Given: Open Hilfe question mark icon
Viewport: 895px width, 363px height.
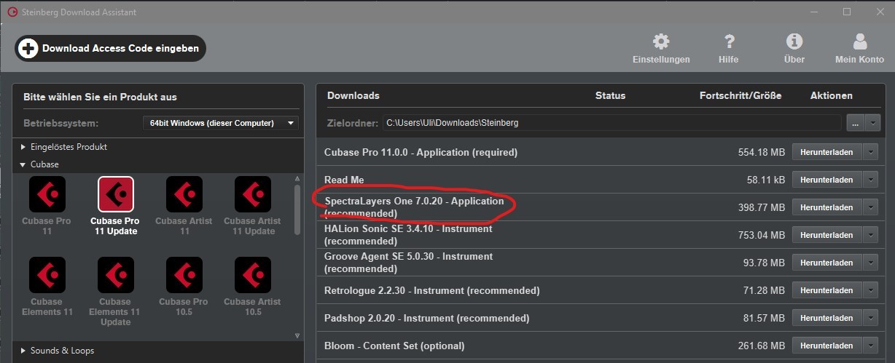Looking at the screenshot, I should [728, 41].
